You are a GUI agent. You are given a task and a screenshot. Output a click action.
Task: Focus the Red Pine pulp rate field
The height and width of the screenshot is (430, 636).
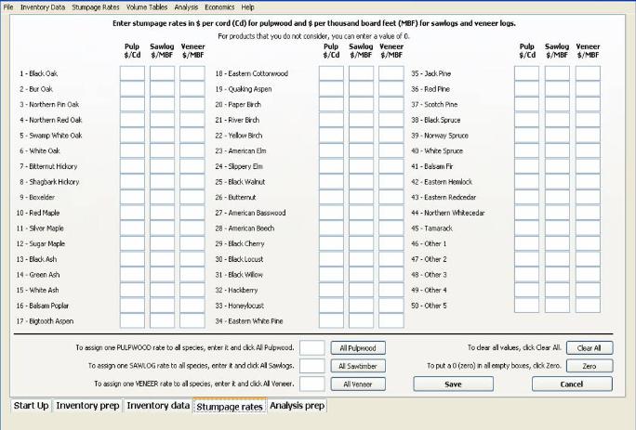click(x=528, y=88)
